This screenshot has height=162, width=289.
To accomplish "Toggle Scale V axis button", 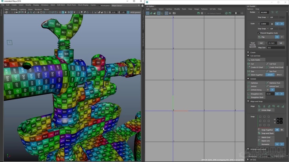I will (282, 24).
